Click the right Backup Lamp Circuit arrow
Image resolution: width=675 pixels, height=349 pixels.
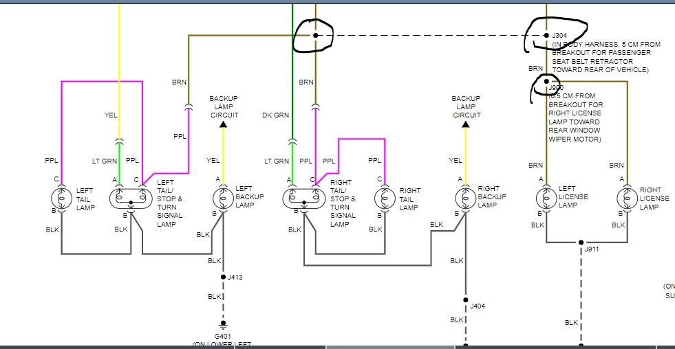[465, 124]
